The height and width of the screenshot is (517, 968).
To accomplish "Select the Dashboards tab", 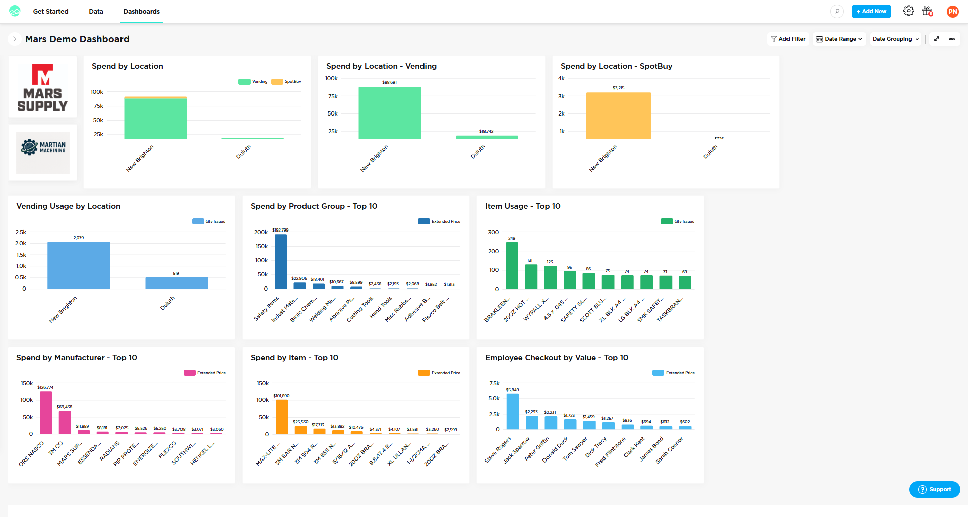I will point(141,11).
